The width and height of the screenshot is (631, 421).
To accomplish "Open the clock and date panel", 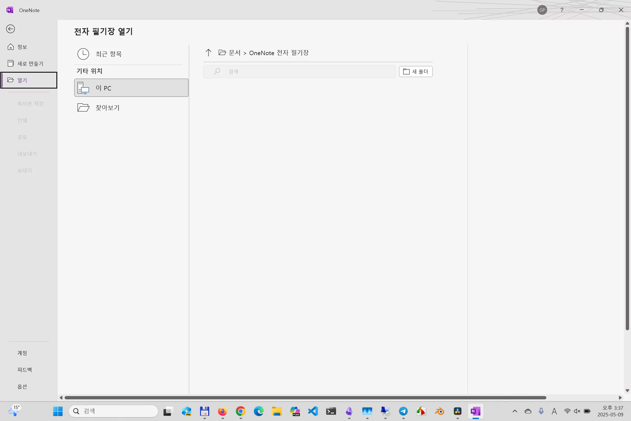I will (610, 411).
